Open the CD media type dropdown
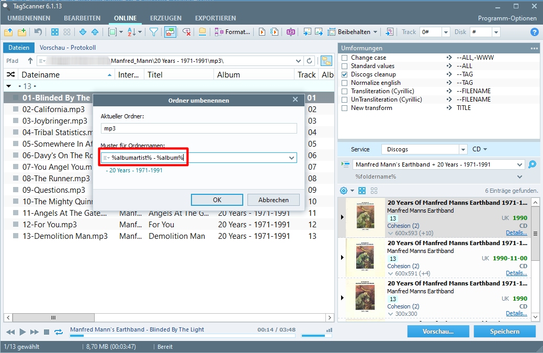Screen dimensions: 543x353 pos(480,149)
